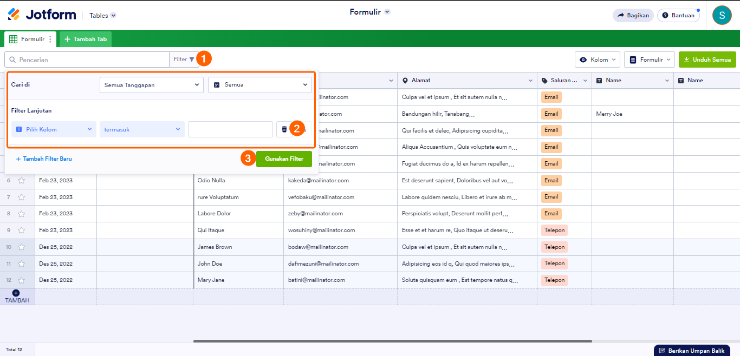Click Tambah Filter Baru link
This screenshot has height=356, width=740.
(44, 159)
